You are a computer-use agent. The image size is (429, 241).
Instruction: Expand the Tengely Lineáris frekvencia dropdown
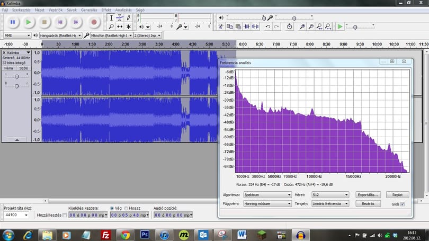[x=330, y=203]
